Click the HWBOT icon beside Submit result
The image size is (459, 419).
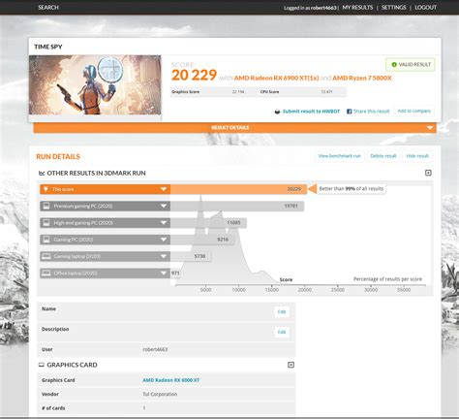[277, 112]
